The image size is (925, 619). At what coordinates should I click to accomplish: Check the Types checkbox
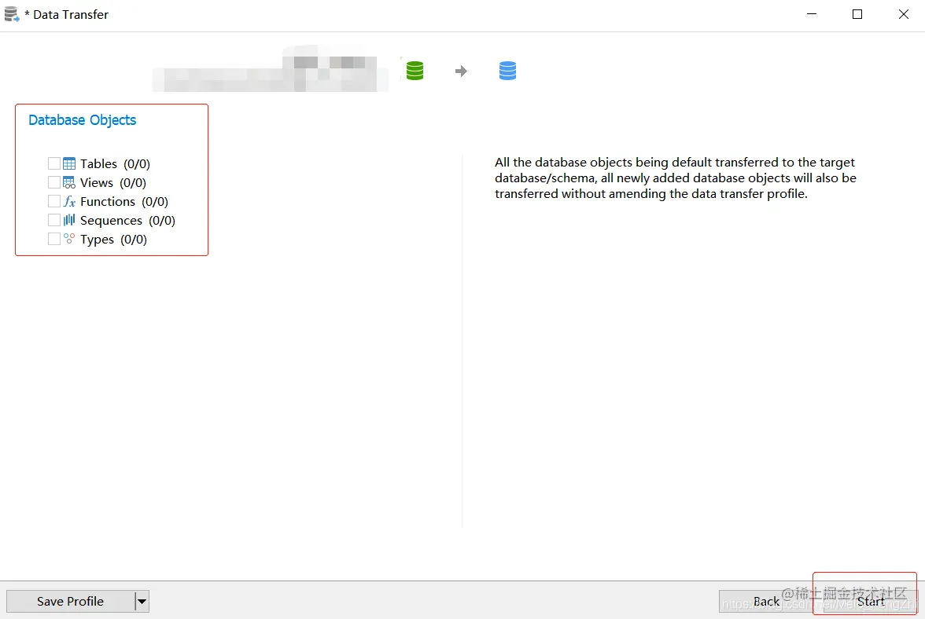pos(53,239)
